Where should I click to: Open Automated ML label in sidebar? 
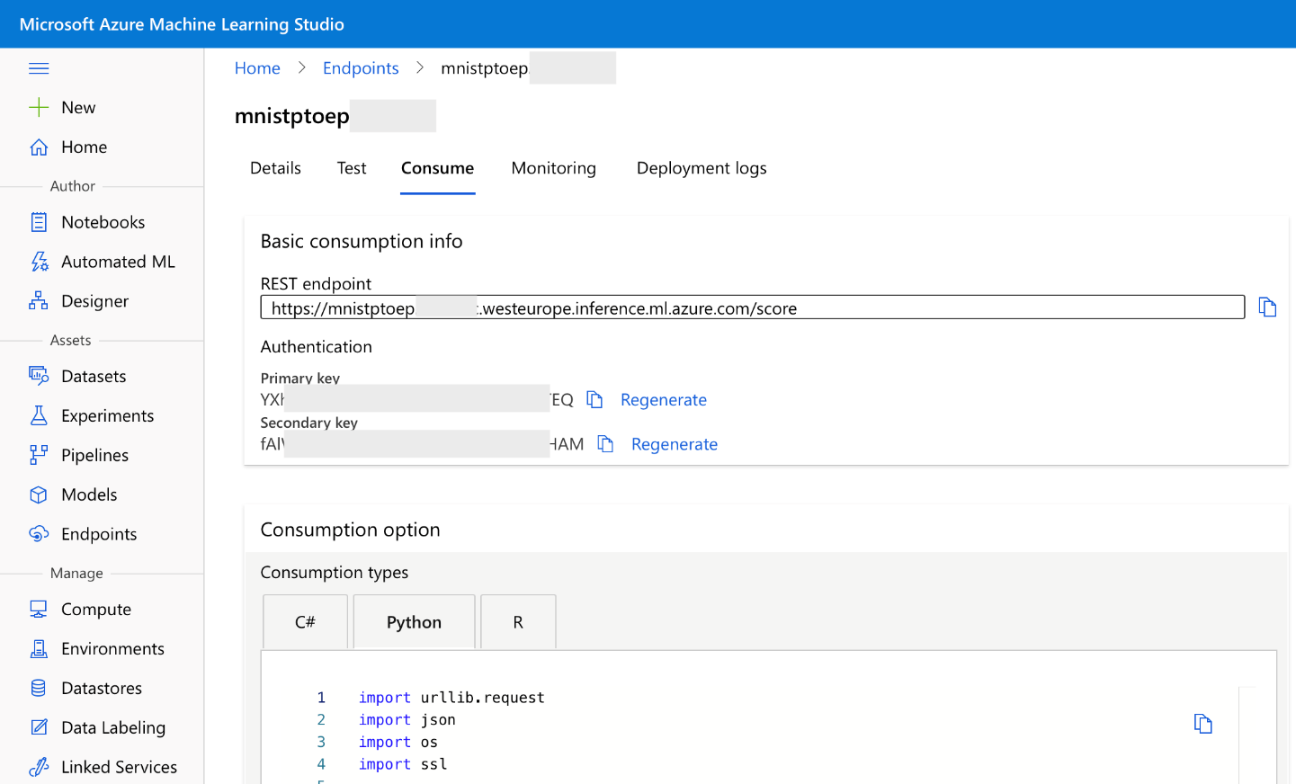119,262
